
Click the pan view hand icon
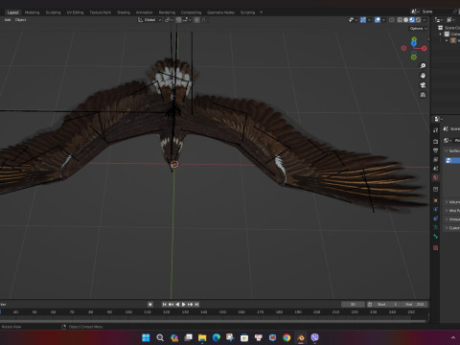click(x=423, y=76)
